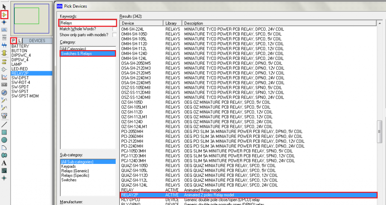Pick the 2D graphics line tool
The height and width of the screenshot is (205, 386).
pyautogui.click(x=4, y=124)
